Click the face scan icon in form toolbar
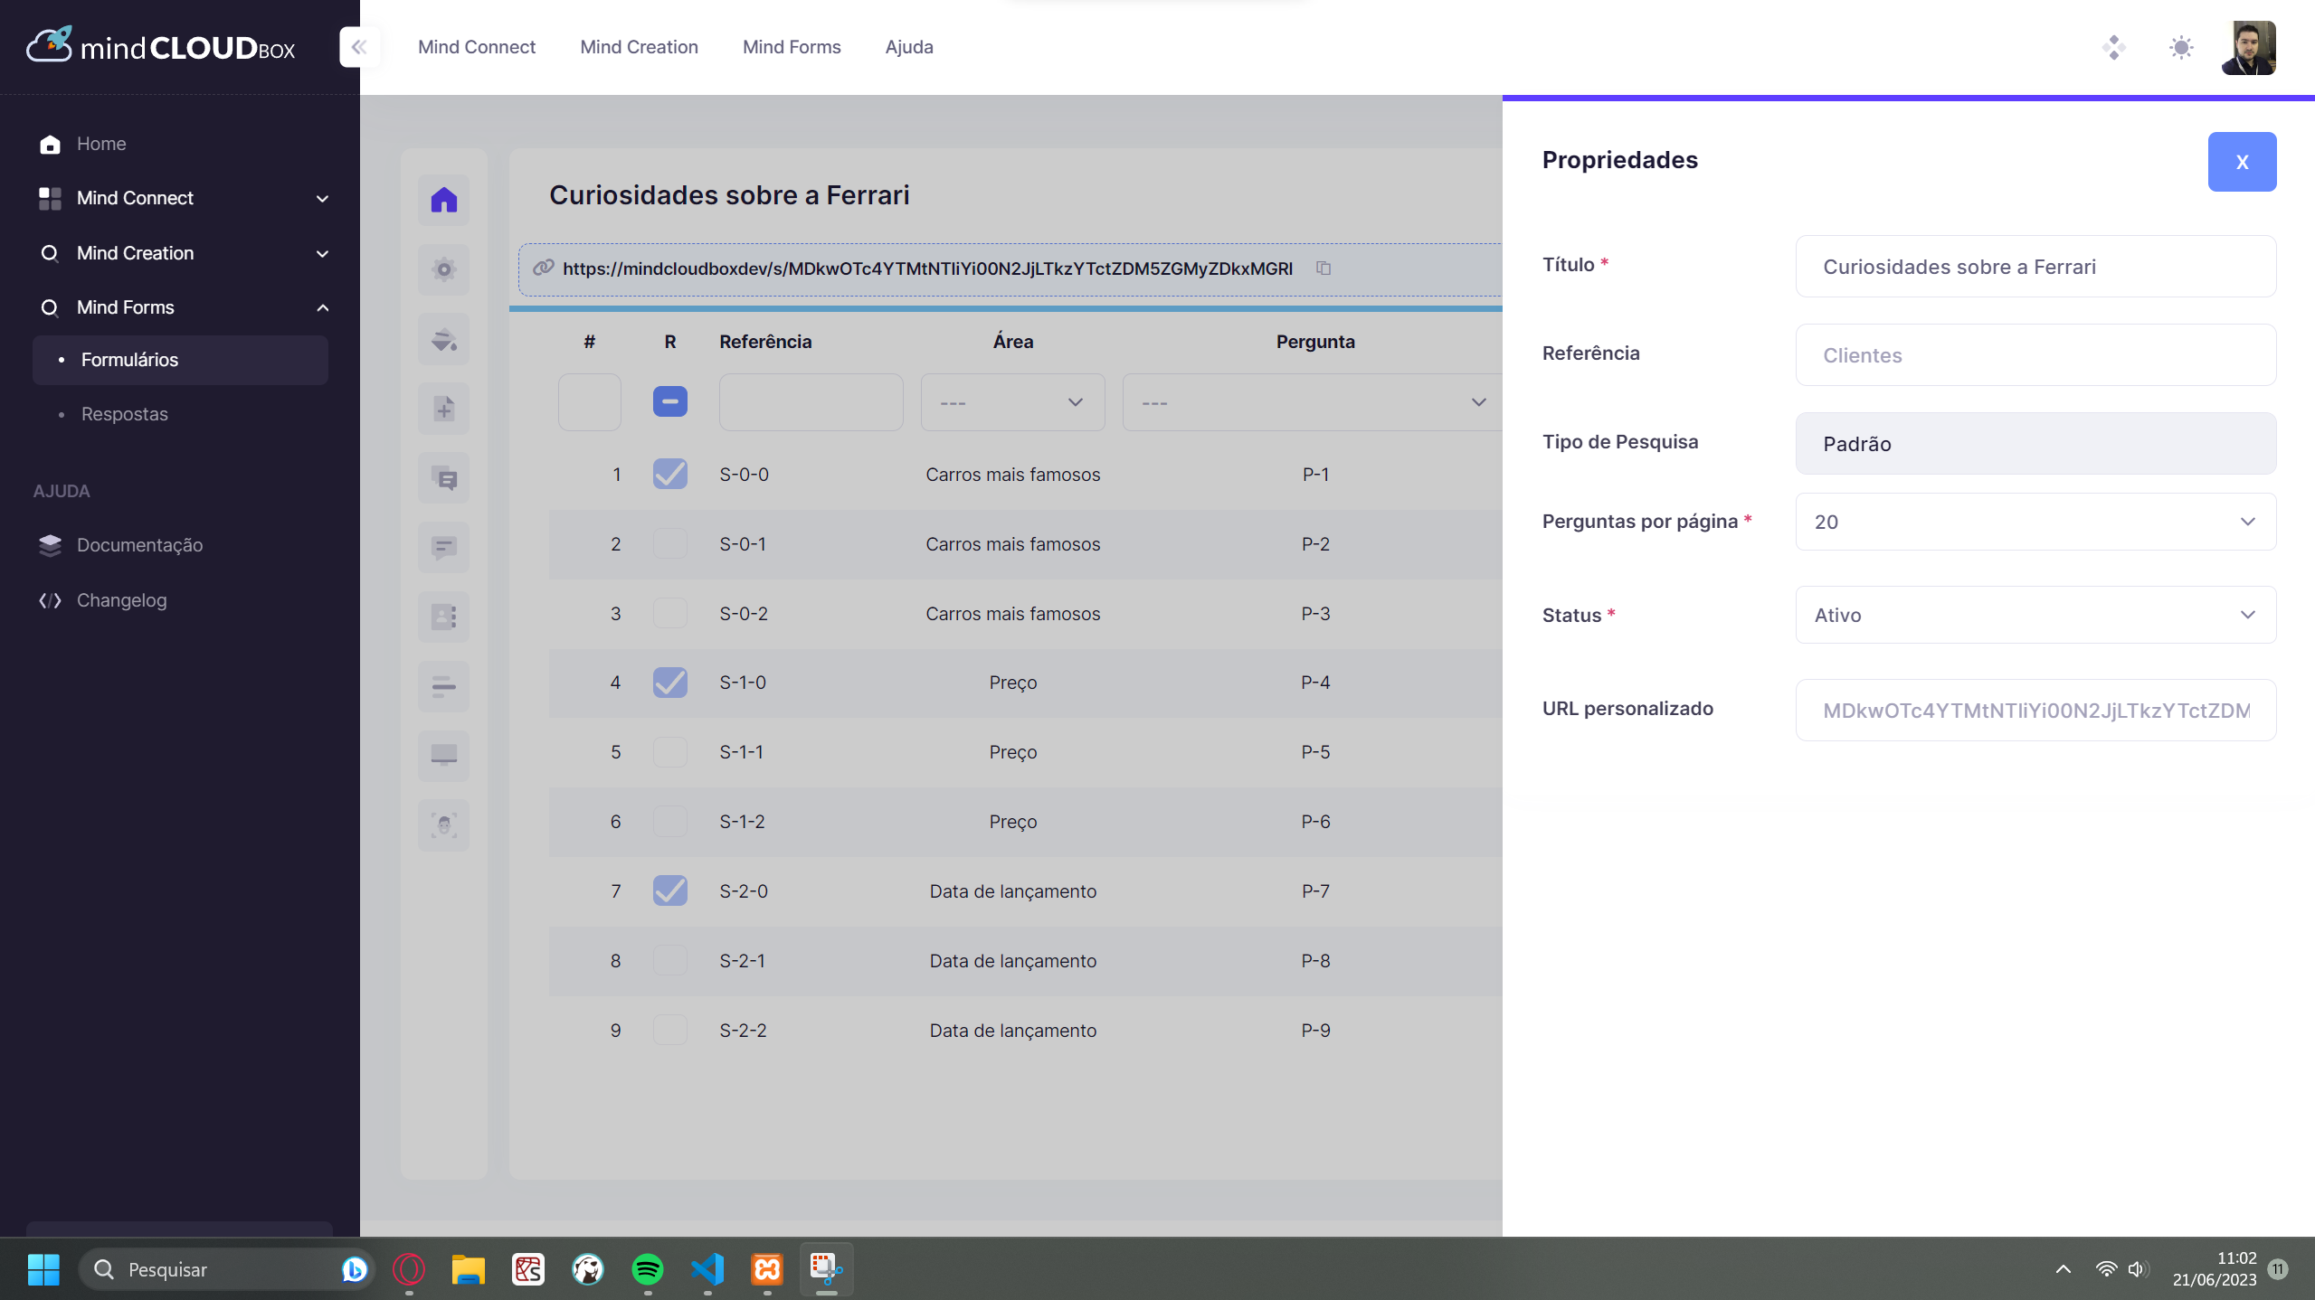 tap(443, 824)
